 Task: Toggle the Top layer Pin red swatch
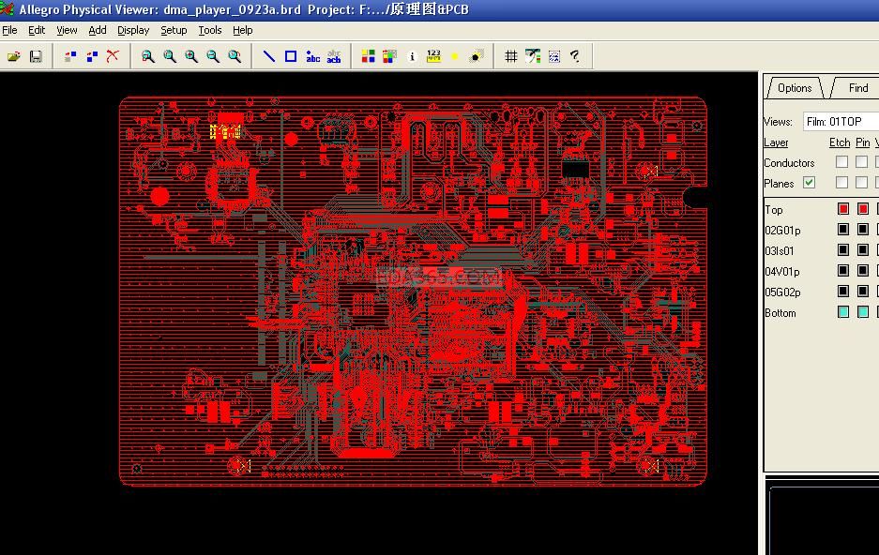tap(863, 209)
